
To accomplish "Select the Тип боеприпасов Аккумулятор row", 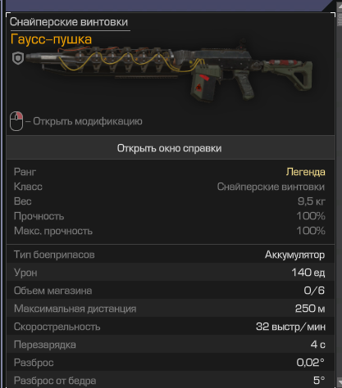I will 171,255.
